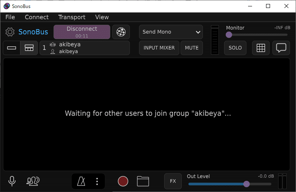Open the Send Mono dropdown
Image resolution: width=296 pixels, height=192 pixels.
click(171, 32)
